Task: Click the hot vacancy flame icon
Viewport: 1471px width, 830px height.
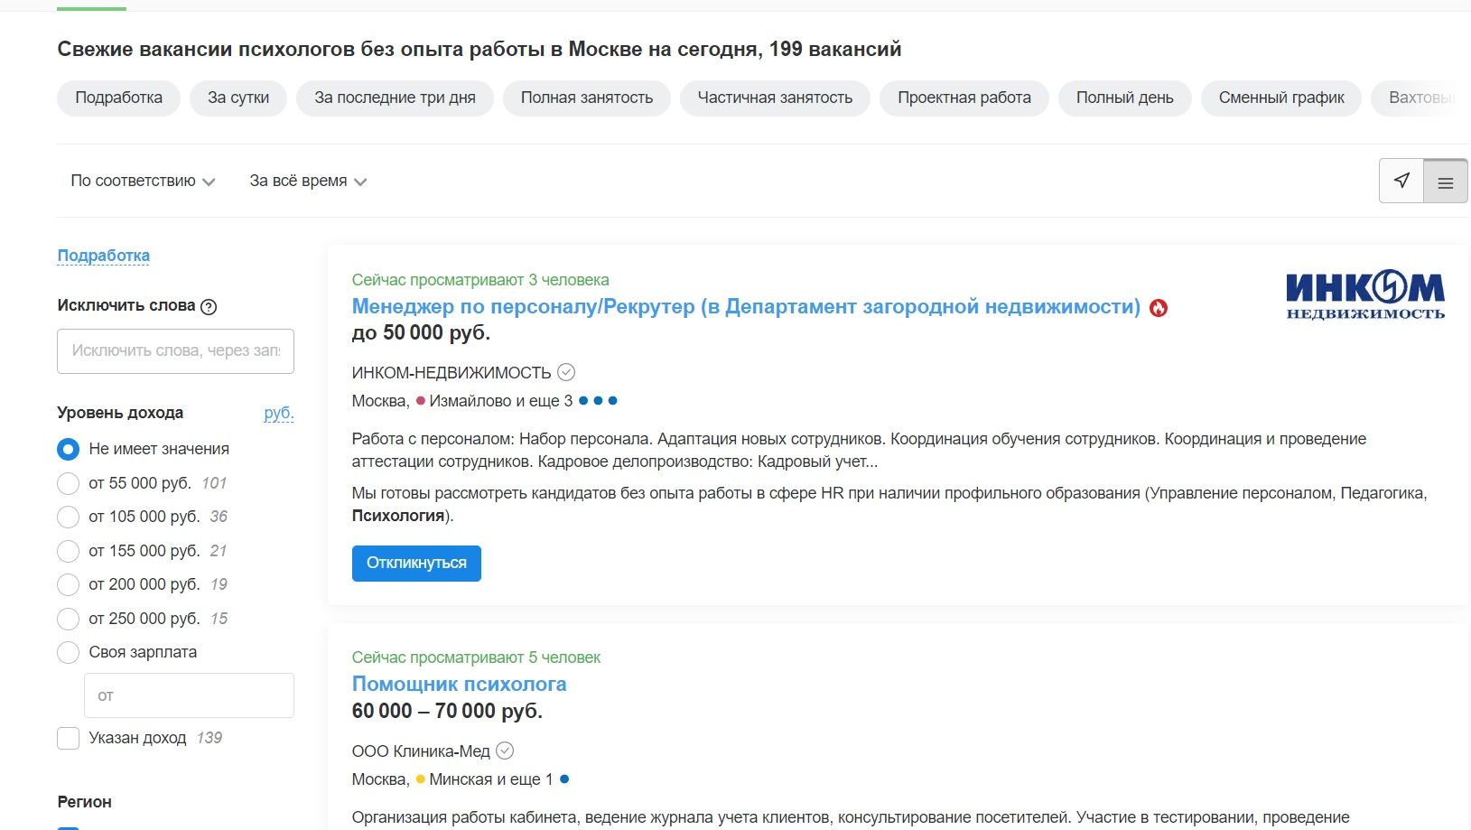Action: point(1159,308)
